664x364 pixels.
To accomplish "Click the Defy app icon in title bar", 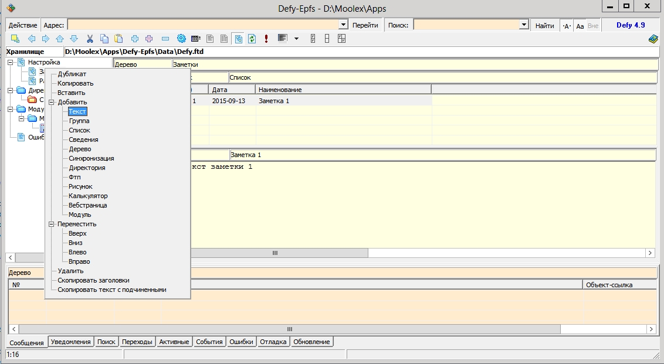I will [11, 8].
